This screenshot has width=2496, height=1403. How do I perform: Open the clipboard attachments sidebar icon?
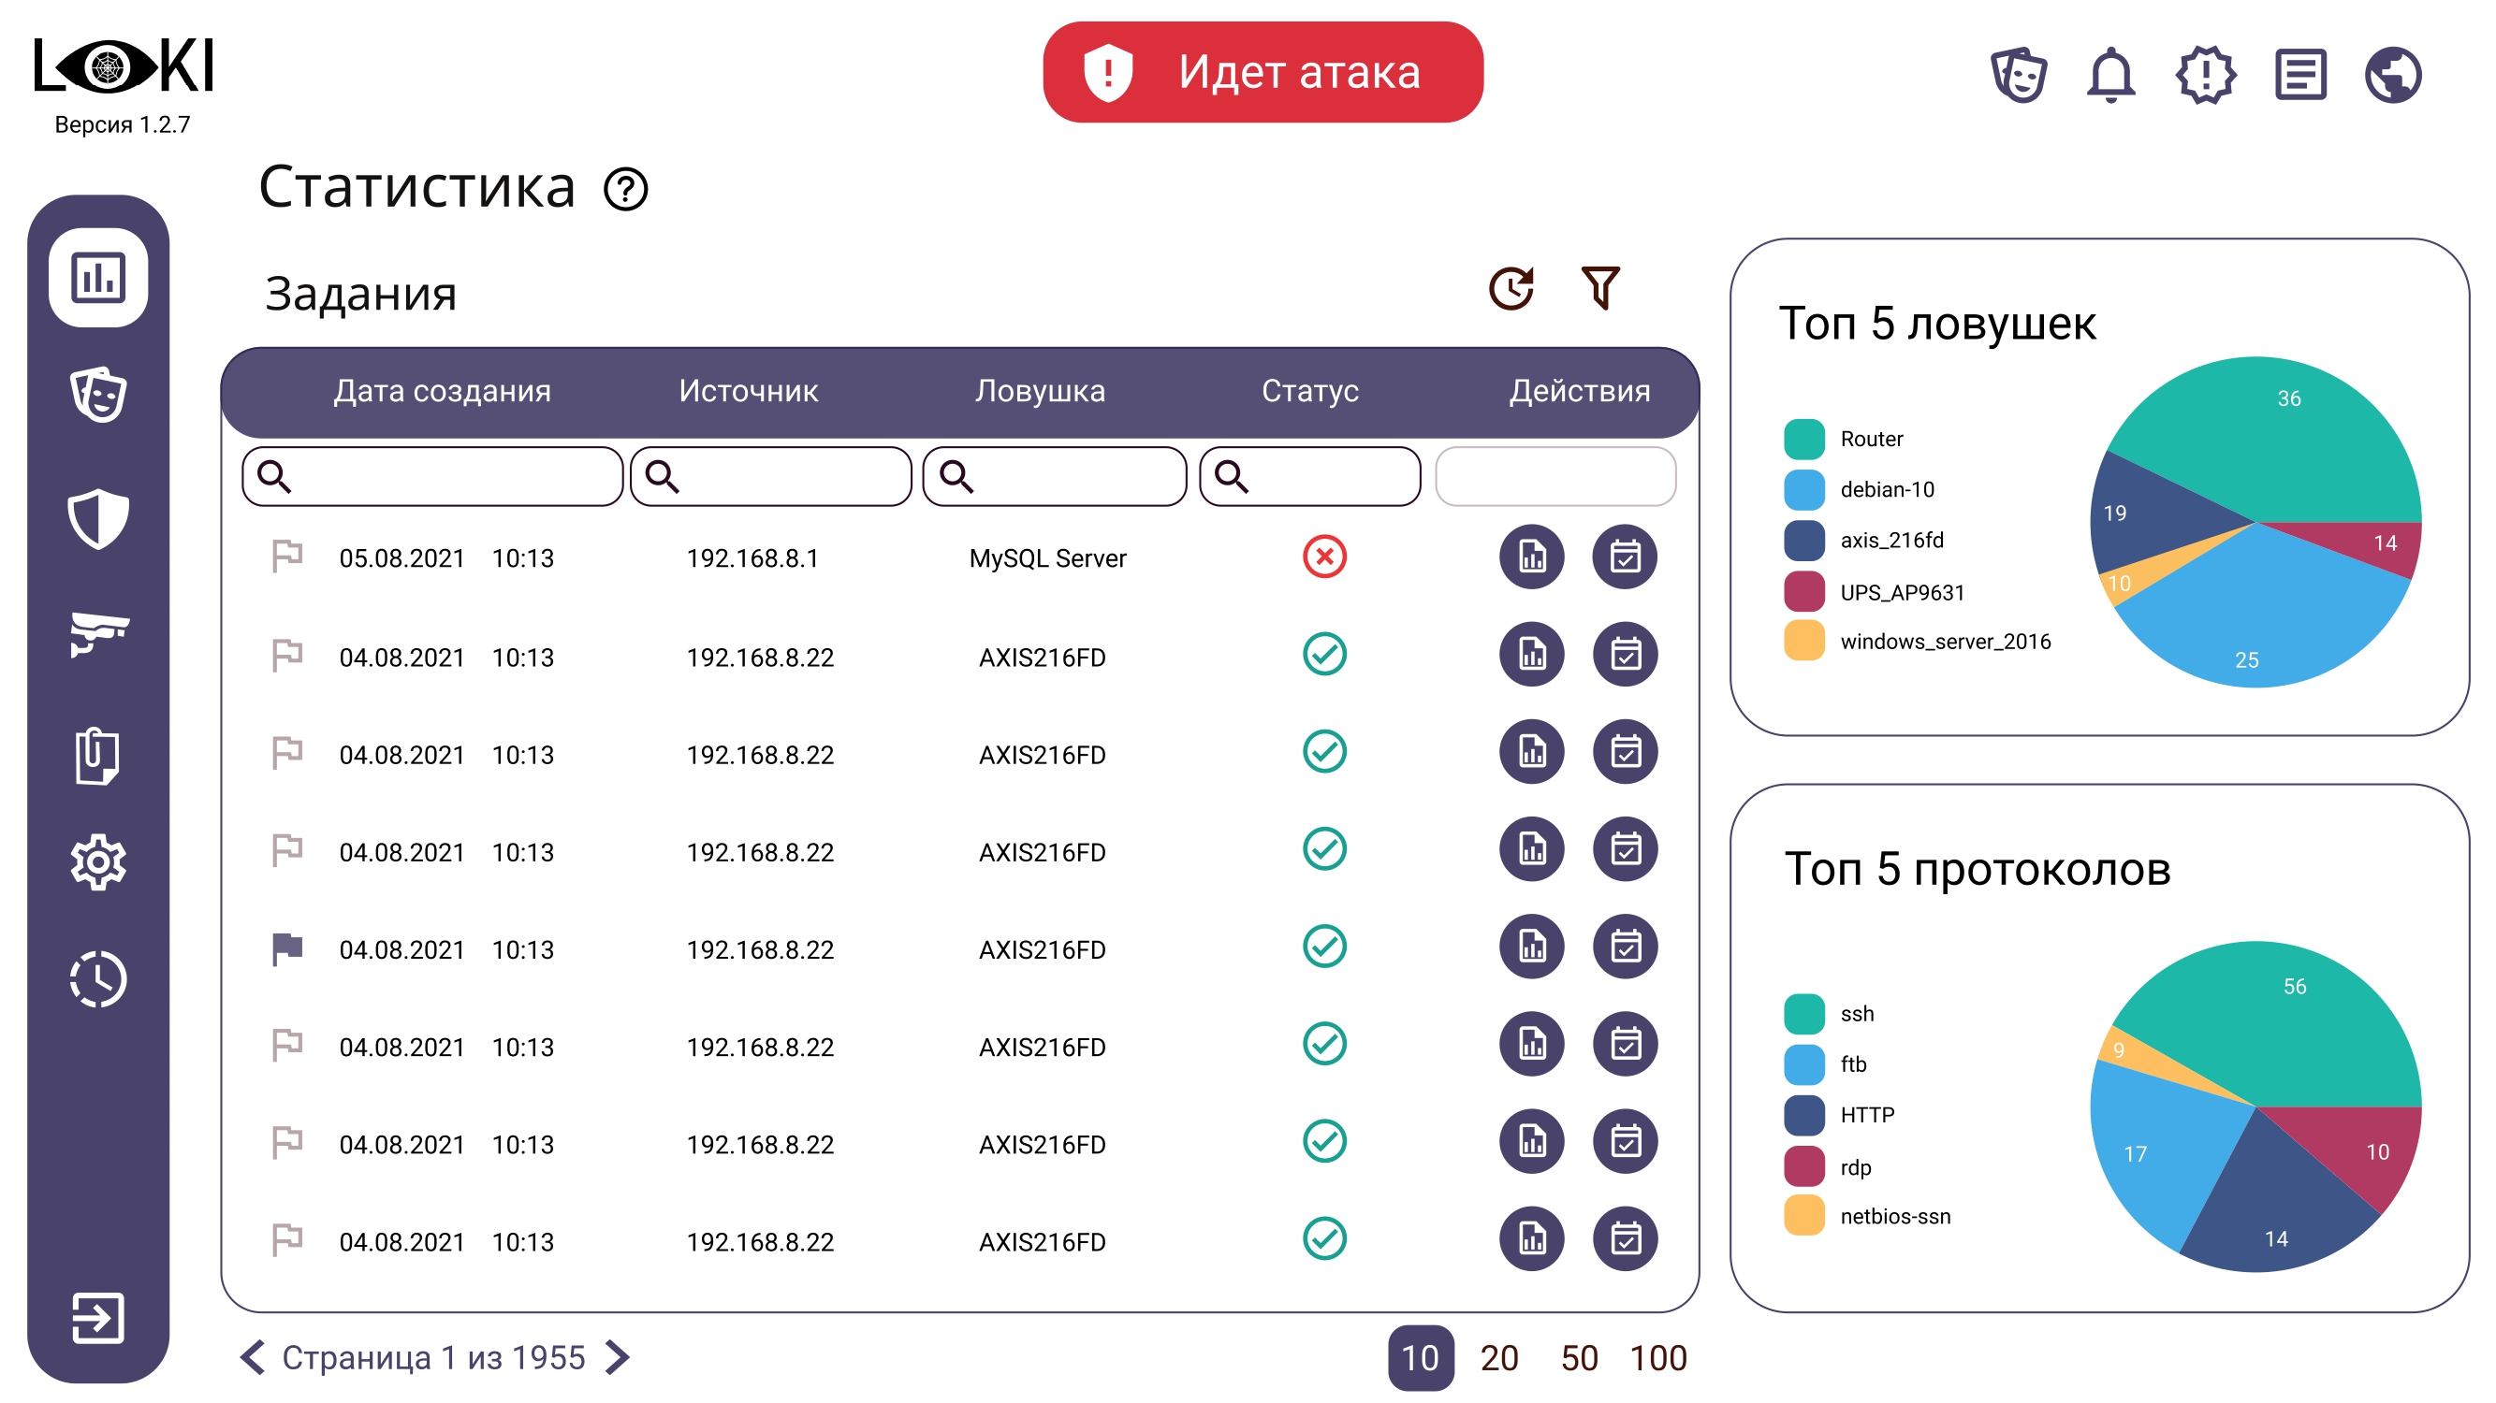98,754
